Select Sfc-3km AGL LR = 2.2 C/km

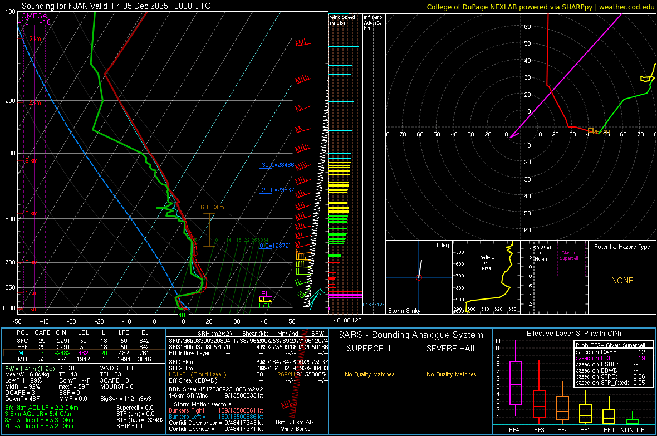point(42,408)
